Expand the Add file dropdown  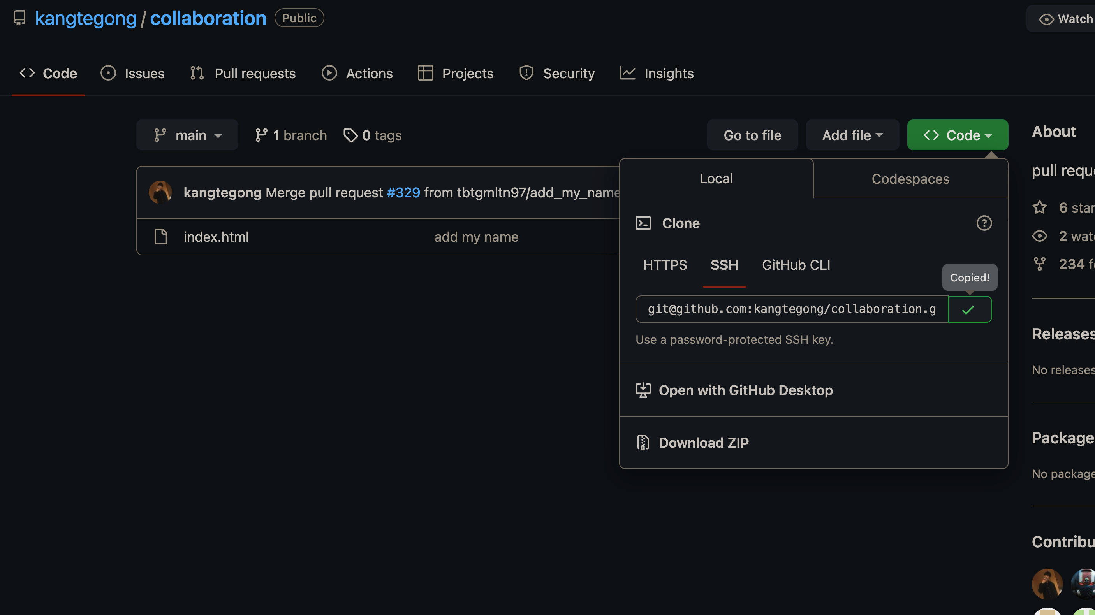(x=852, y=135)
